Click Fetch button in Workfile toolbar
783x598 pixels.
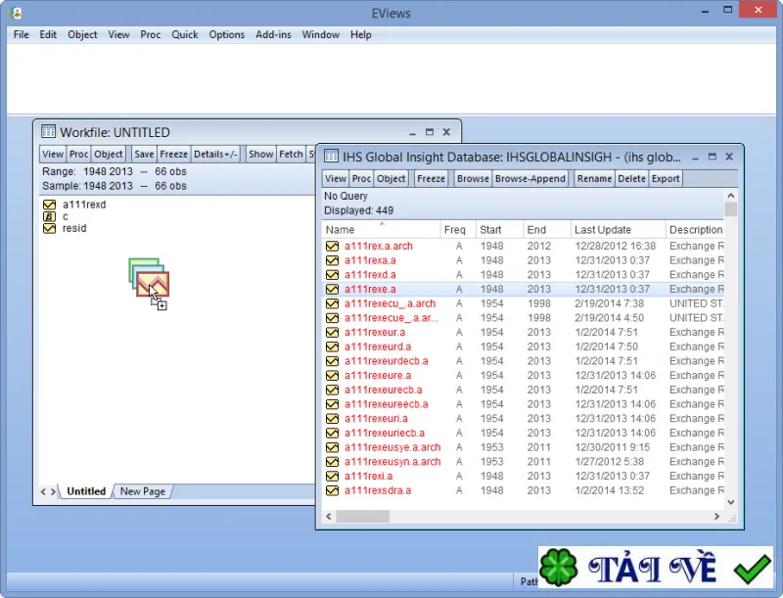click(291, 155)
